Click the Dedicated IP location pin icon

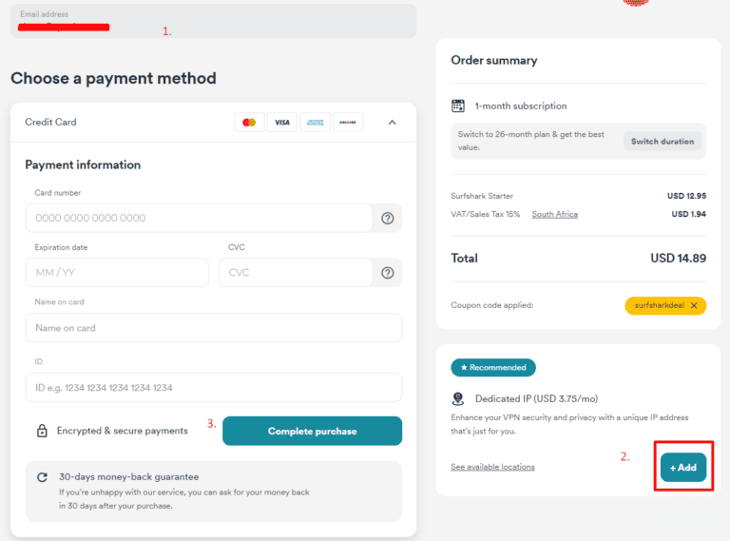(x=458, y=399)
